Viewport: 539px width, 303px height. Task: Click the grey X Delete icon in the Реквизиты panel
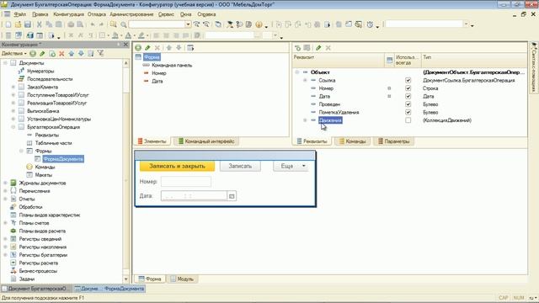(x=328, y=48)
